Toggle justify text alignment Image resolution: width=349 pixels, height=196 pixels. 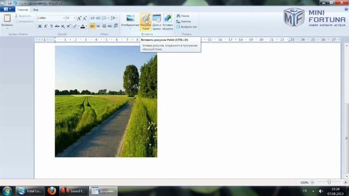(x=110, y=26)
